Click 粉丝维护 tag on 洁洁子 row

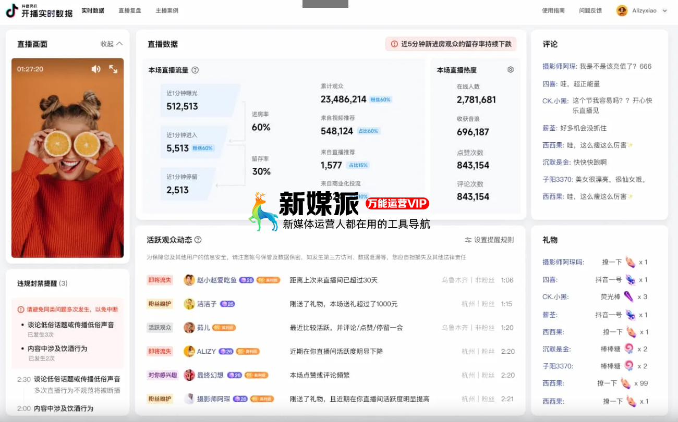click(160, 304)
